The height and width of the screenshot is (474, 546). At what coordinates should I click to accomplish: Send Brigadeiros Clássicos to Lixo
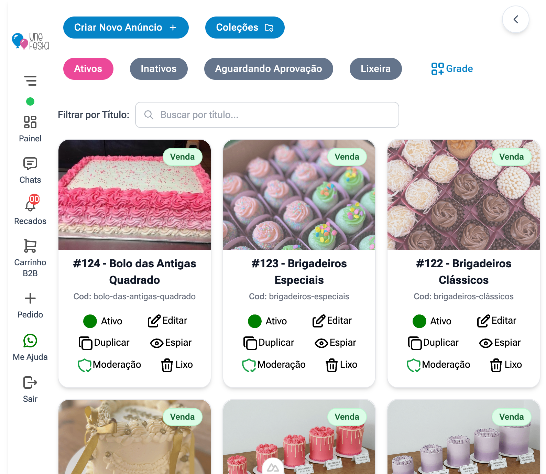(506, 365)
